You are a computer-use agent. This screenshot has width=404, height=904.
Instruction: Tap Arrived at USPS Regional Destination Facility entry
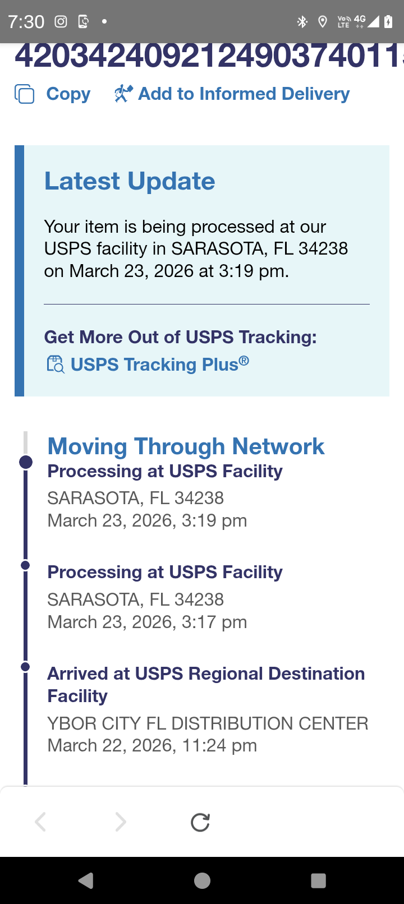coord(206,684)
